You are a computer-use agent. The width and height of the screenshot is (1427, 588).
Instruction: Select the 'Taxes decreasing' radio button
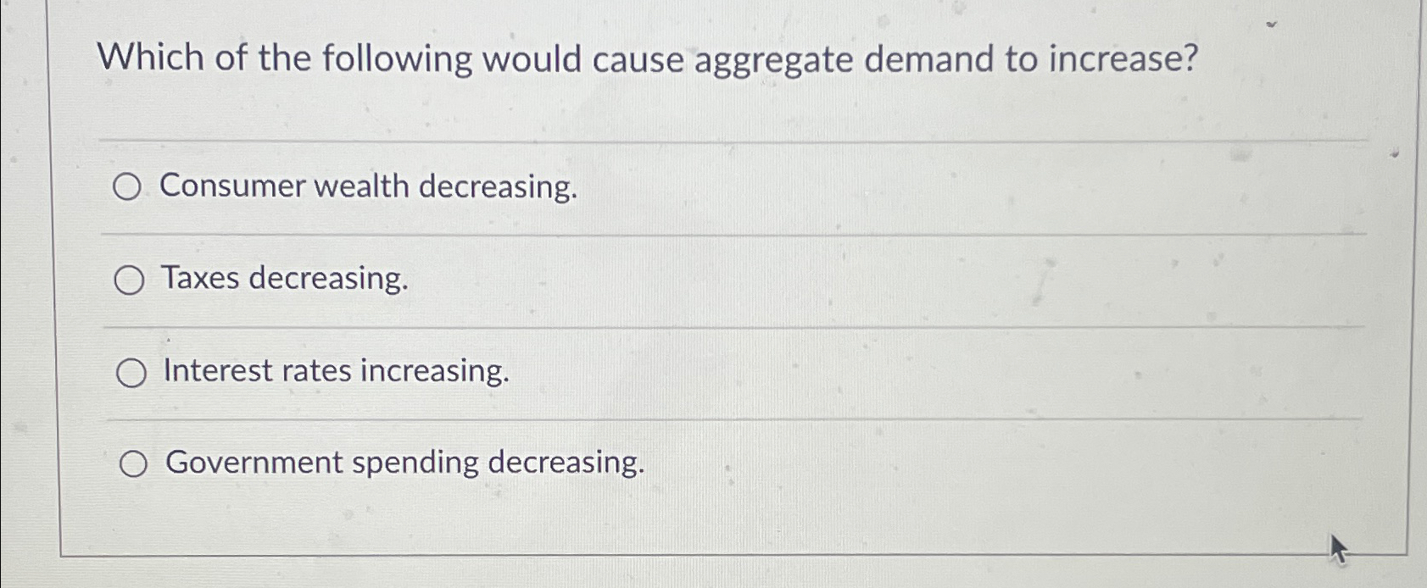click(x=129, y=279)
